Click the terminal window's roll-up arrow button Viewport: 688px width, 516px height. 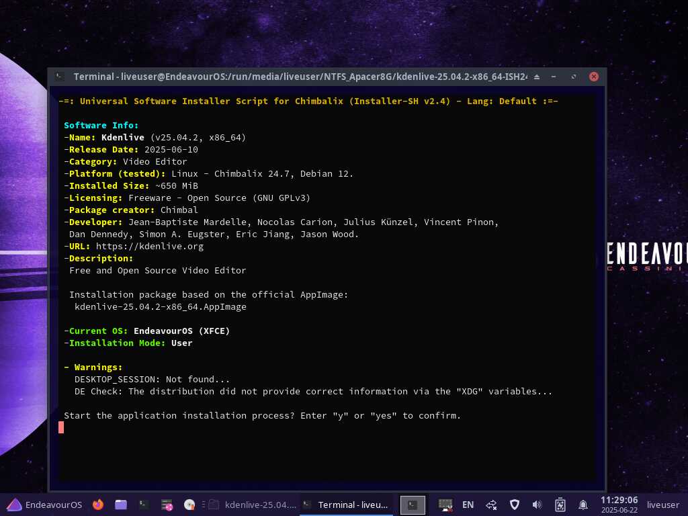tap(537, 77)
